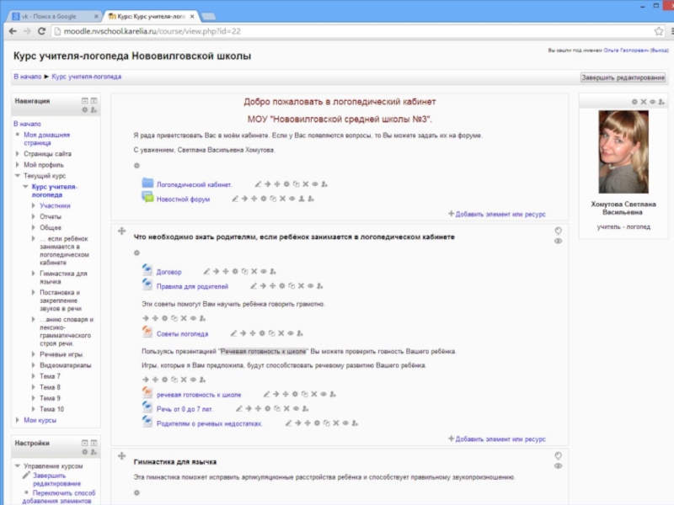Expand Мои курсы navigation node
The width and height of the screenshot is (674, 505).
point(17,420)
